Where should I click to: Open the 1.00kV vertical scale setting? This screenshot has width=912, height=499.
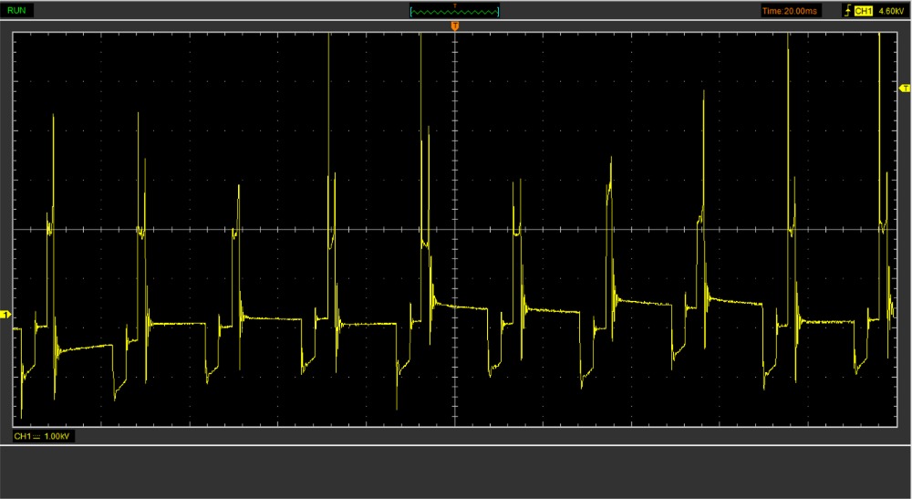pyautogui.click(x=57, y=437)
